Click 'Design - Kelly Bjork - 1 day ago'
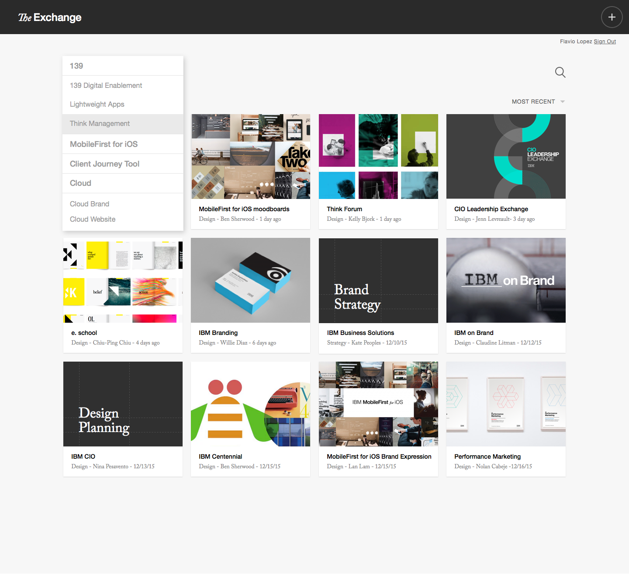Screen dimensions: 629x575 (x=364, y=219)
